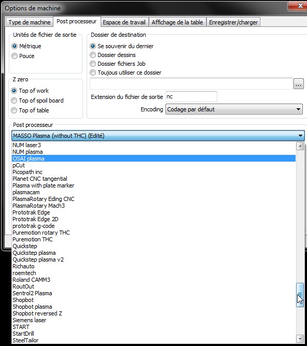Pick pCut from the list

click(x=153, y=165)
